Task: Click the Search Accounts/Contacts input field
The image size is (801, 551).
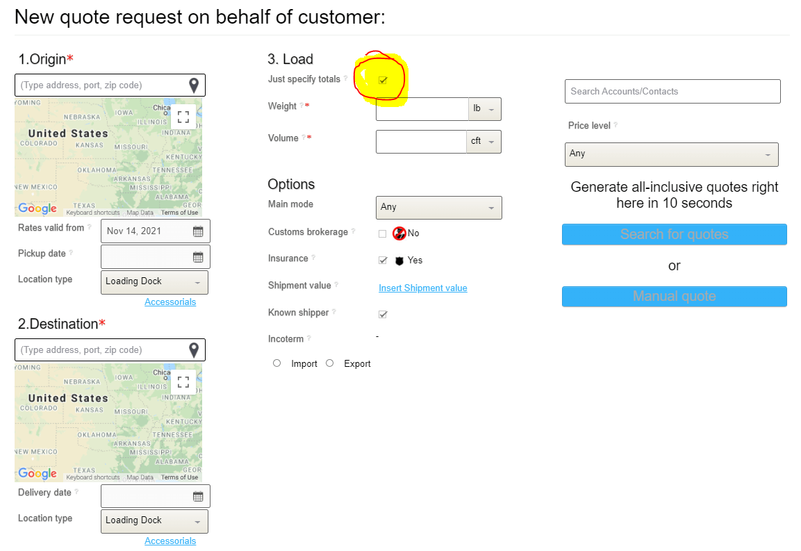Action: pos(672,92)
